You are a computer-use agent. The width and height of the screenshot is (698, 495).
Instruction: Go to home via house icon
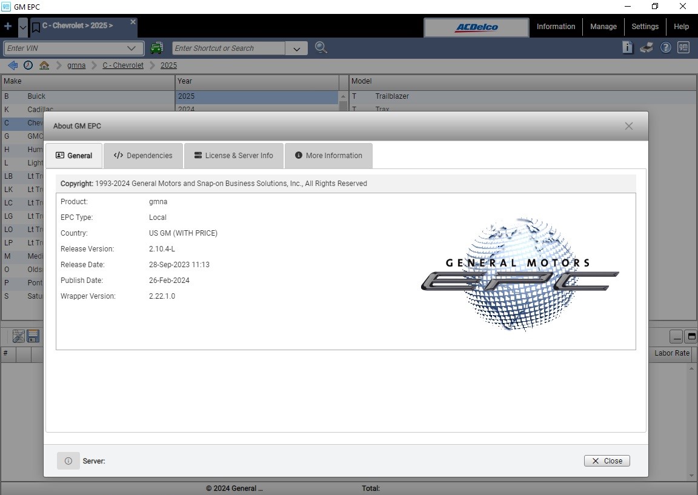click(44, 65)
